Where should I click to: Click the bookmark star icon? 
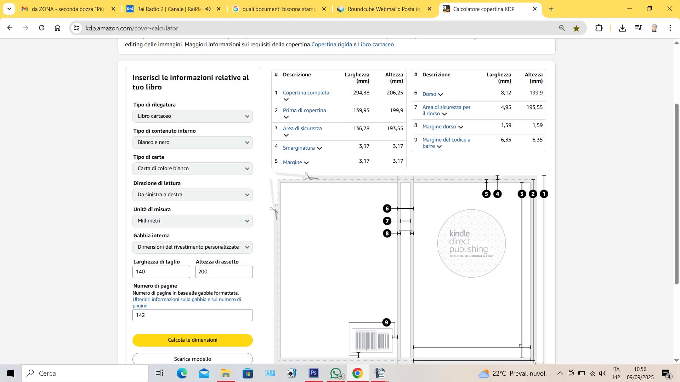click(x=576, y=28)
